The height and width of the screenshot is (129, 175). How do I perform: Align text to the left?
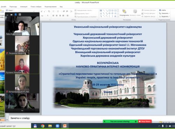(x=53, y=16)
